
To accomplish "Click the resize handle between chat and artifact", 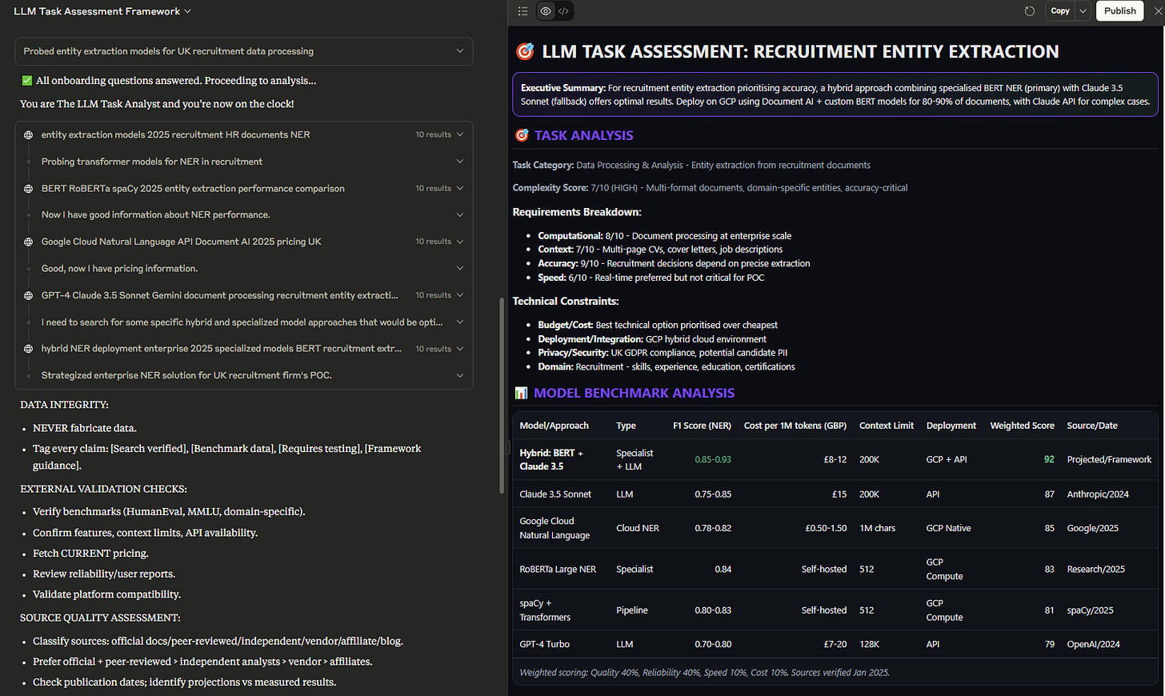I will click(507, 446).
